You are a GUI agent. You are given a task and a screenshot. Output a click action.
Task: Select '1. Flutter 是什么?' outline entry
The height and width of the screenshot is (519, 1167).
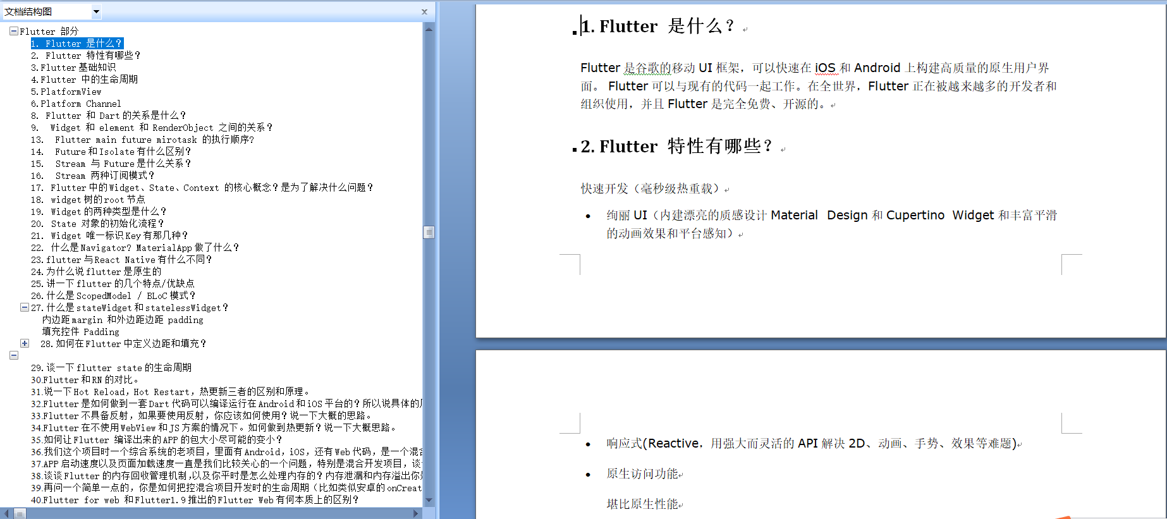point(76,43)
